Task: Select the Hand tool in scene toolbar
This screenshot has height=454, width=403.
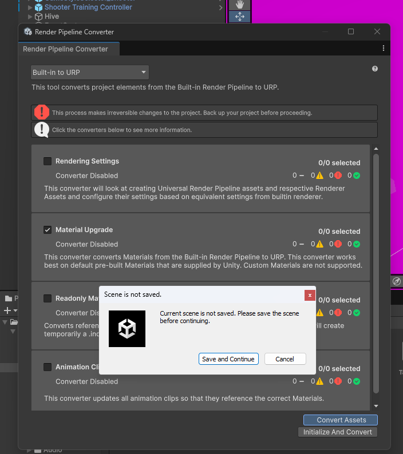Action: (x=239, y=4)
